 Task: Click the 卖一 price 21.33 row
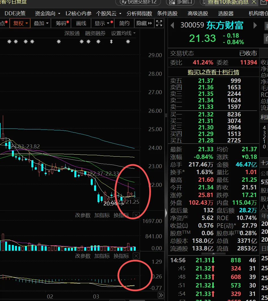pyautogui.click(x=213, y=107)
